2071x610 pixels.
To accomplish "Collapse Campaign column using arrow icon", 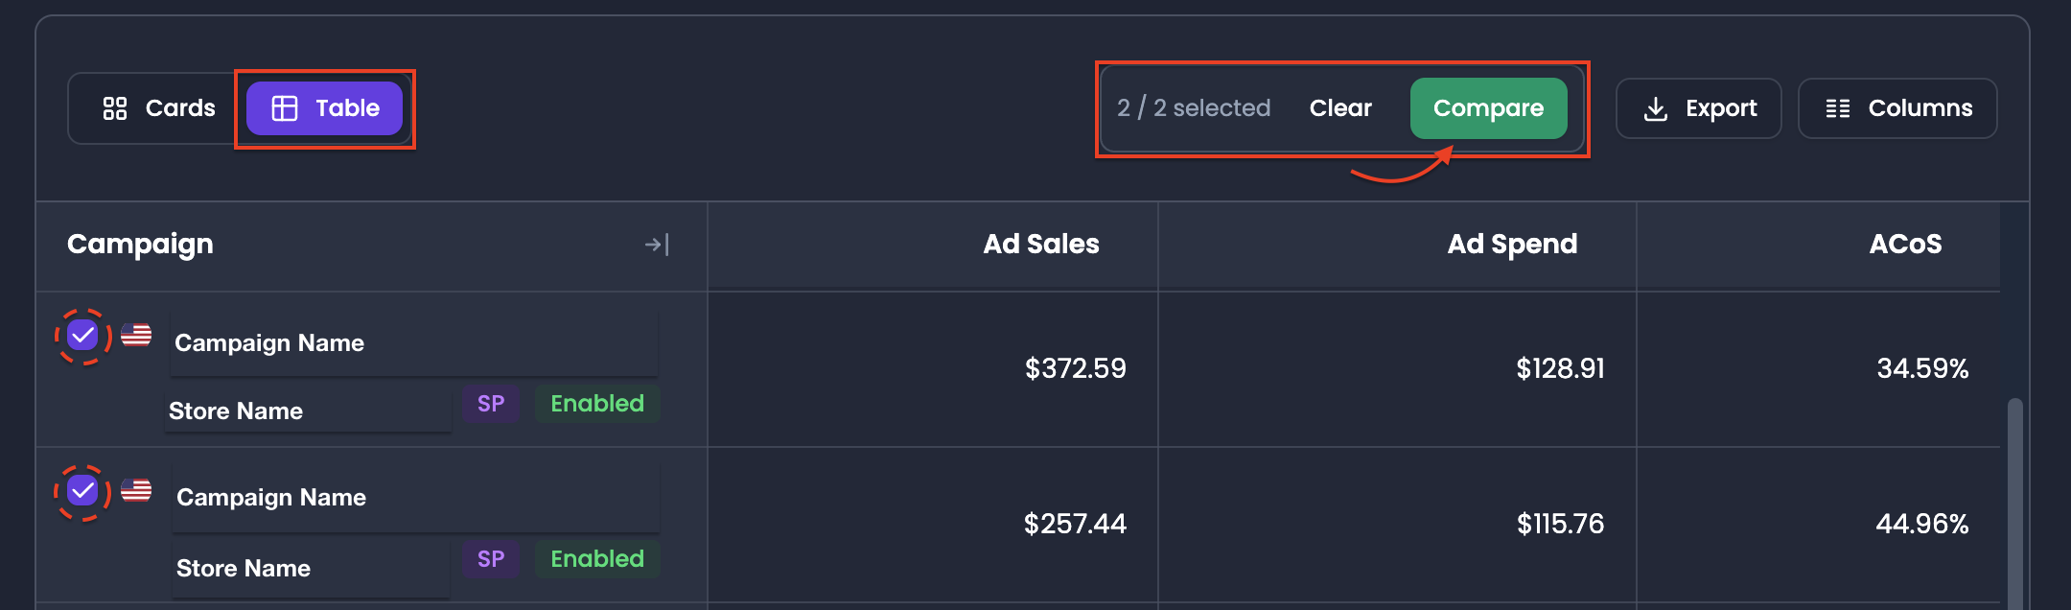I will click(657, 245).
